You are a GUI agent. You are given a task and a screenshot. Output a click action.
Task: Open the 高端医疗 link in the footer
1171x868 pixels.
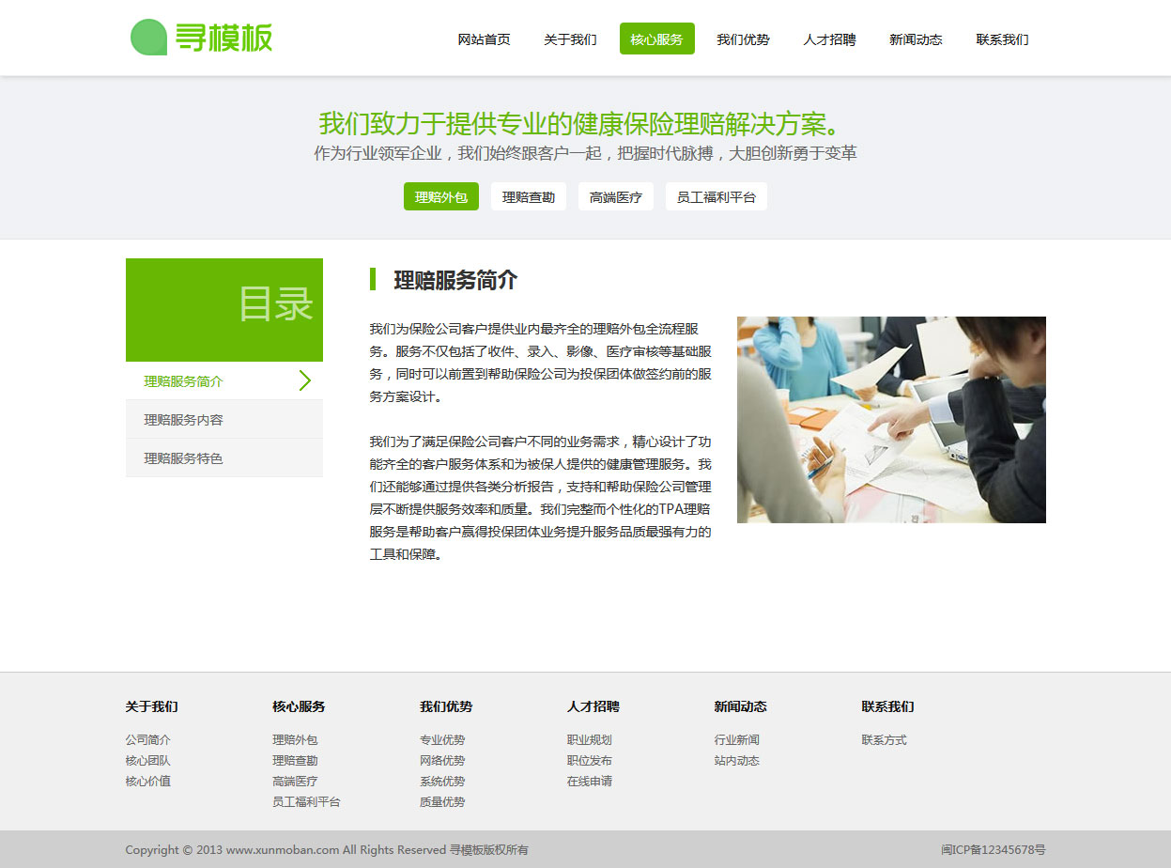point(295,782)
